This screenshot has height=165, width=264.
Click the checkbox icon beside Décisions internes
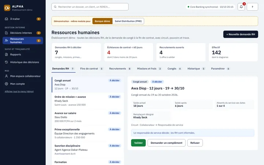[x=6, y=33]
